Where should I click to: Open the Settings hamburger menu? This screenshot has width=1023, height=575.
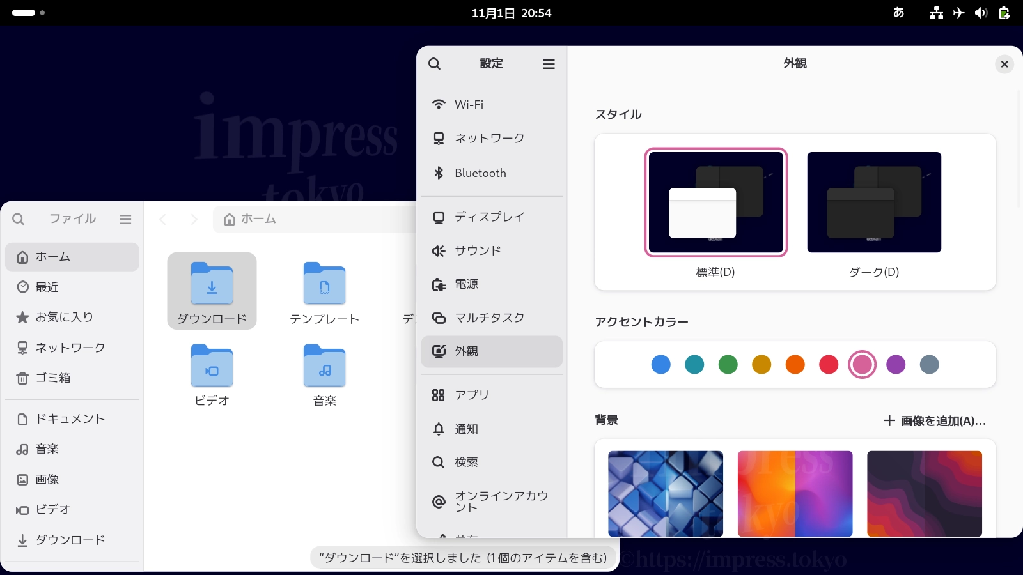[x=549, y=64]
